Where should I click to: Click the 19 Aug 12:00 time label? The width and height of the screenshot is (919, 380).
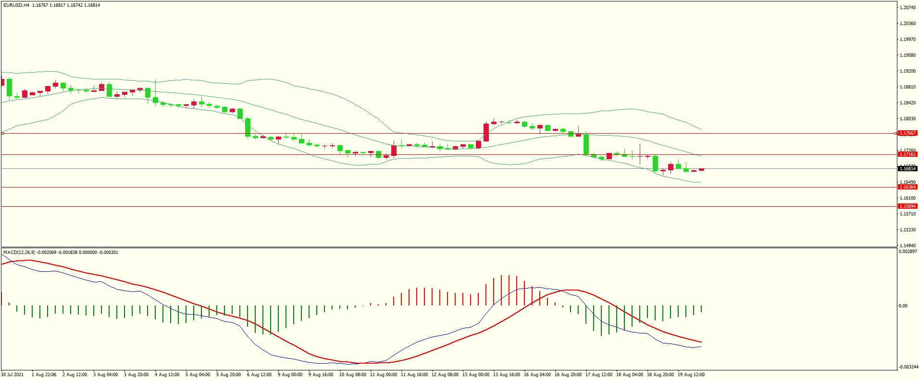[x=691, y=375]
